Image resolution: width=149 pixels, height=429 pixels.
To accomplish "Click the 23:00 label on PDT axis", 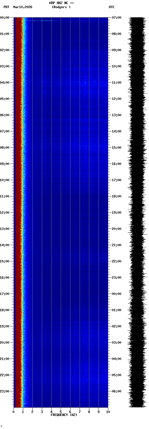I will pyautogui.click(x=5, y=391).
